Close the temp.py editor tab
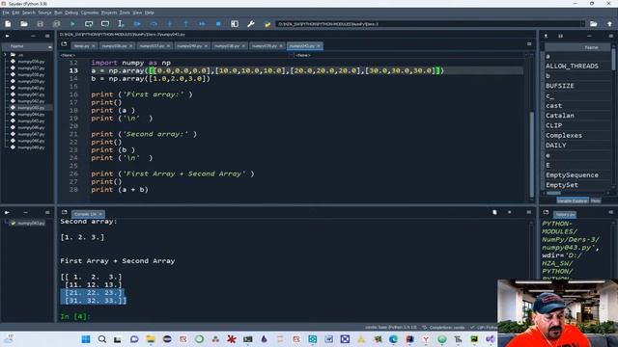The width and height of the screenshot is (618, 347). pos(94,46)
